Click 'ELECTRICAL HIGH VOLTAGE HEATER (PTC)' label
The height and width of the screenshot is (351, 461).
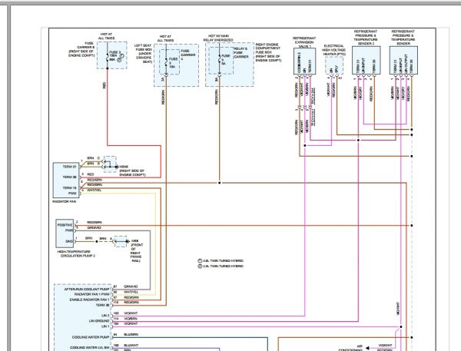(333, 50)
